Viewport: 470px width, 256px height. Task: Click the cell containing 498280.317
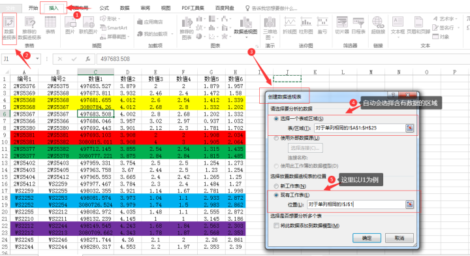95,247
